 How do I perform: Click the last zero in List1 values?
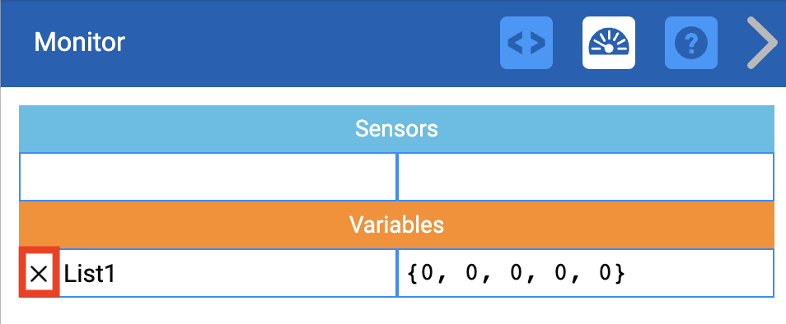coord(606,274)
